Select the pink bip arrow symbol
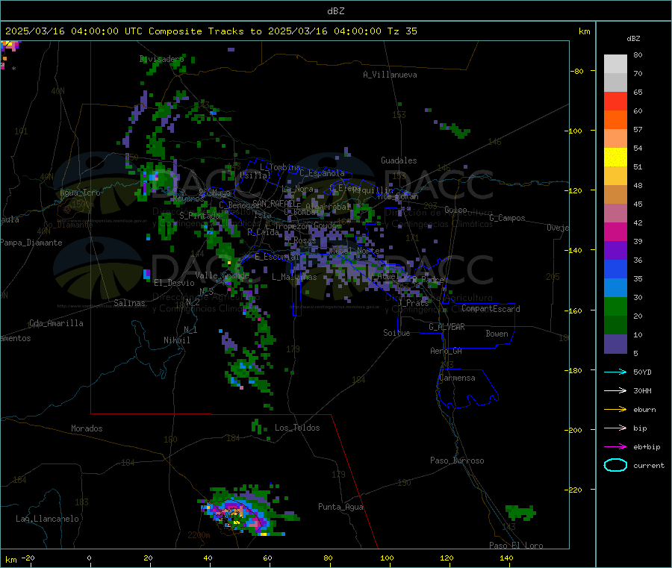The image size is (672, 568). [x=615, y=428]
